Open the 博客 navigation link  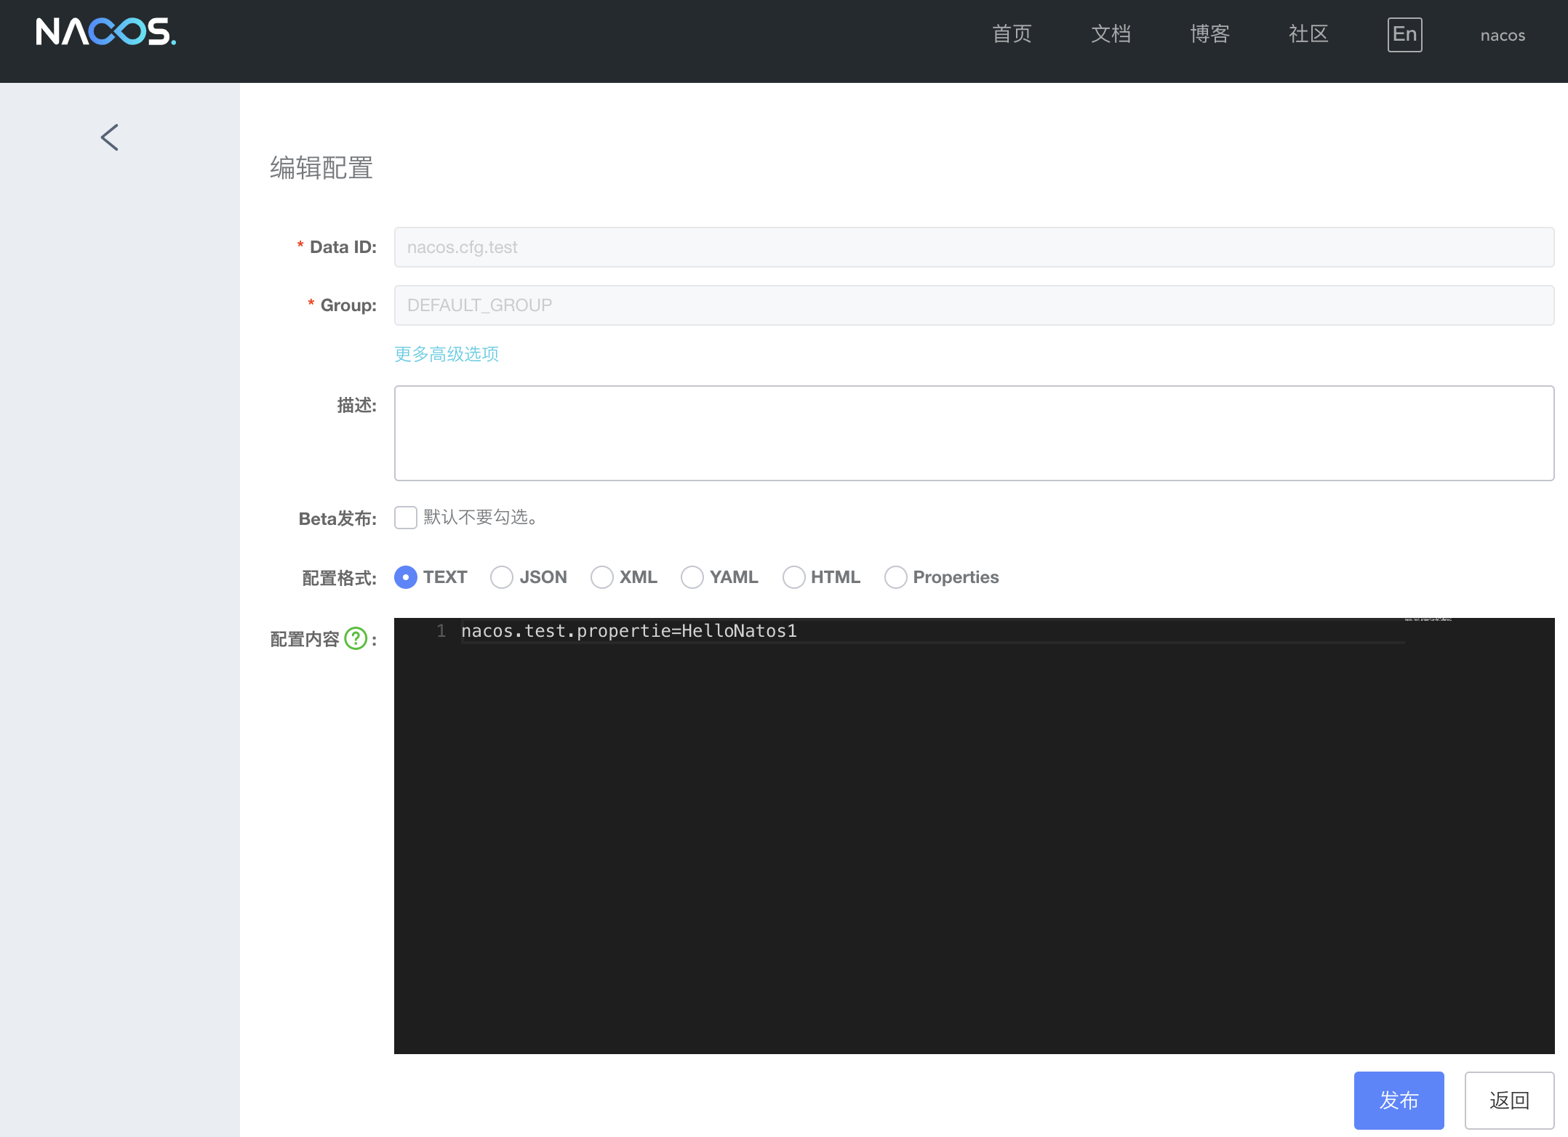[x=1209, y=34]
